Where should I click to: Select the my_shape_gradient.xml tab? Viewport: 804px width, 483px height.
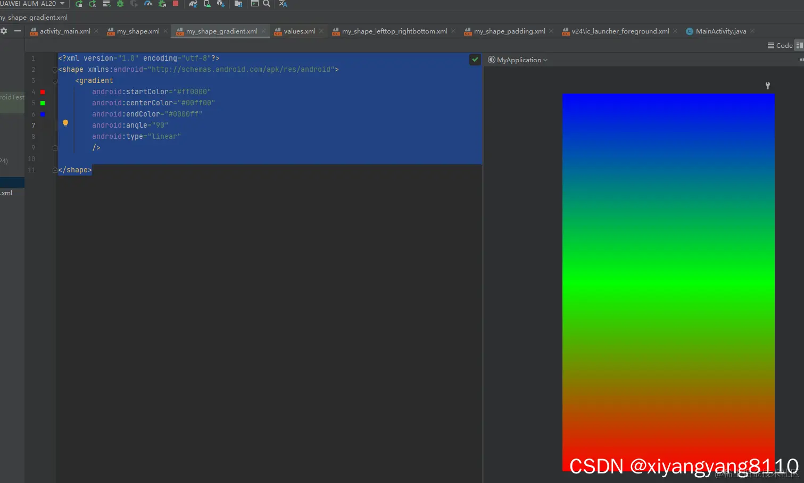(x=221, y=31)
